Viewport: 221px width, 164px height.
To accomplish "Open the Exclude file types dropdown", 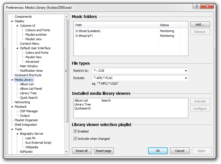I will pyautogui.click(x=186, y=78).
